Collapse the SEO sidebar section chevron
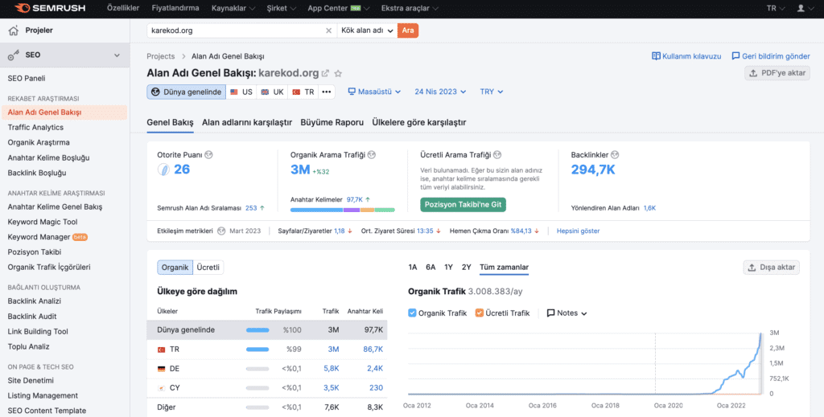The width and height of the screenshot is (824, 417). tap(117, 55)
